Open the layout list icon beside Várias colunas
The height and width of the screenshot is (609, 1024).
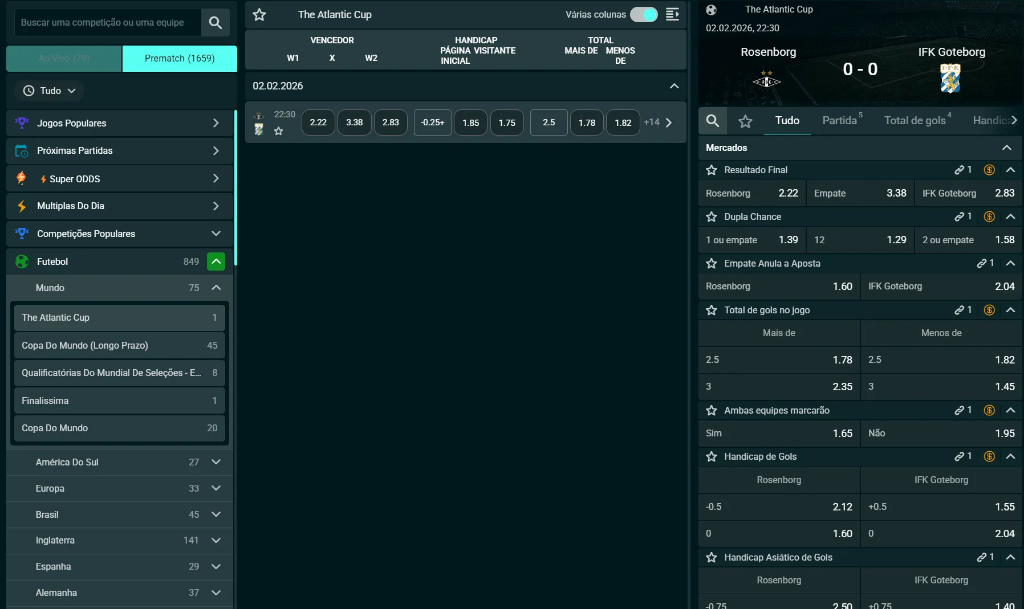(673, 15)
